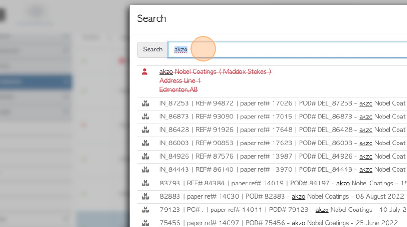407x227 pixels.
Task: Click the shipment icon for 82883
Action: click(145, 197)
